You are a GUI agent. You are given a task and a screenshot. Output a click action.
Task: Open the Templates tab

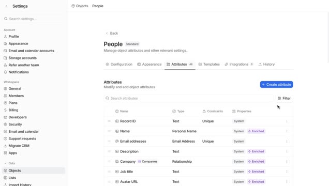click(x=209, y=64)
